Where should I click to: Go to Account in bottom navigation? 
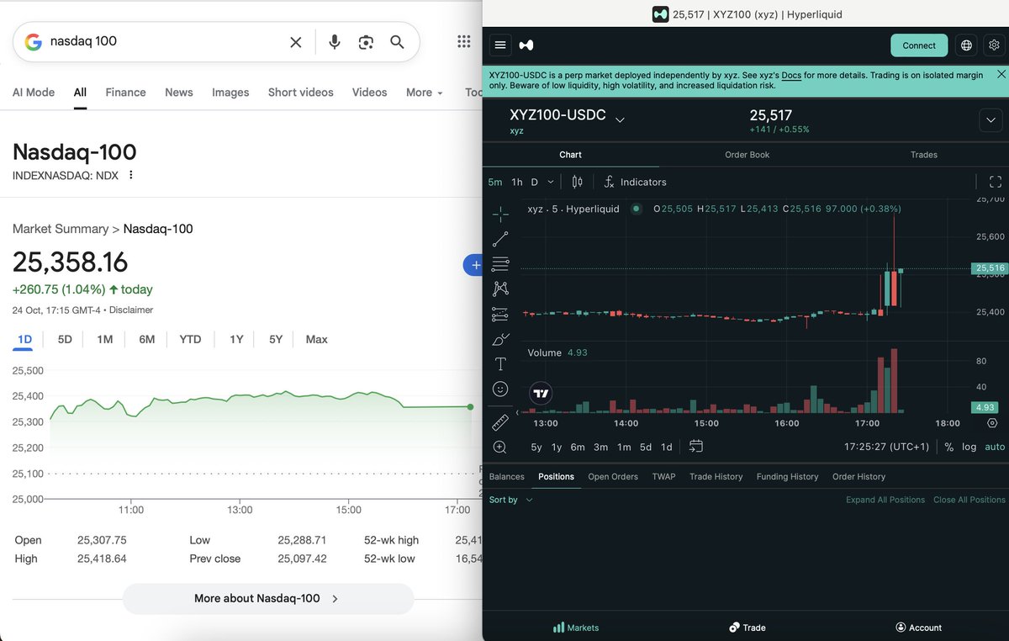[x=918, y=628]
